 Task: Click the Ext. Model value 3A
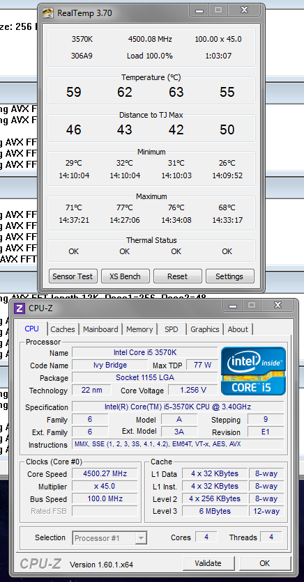tap(179, 432)
